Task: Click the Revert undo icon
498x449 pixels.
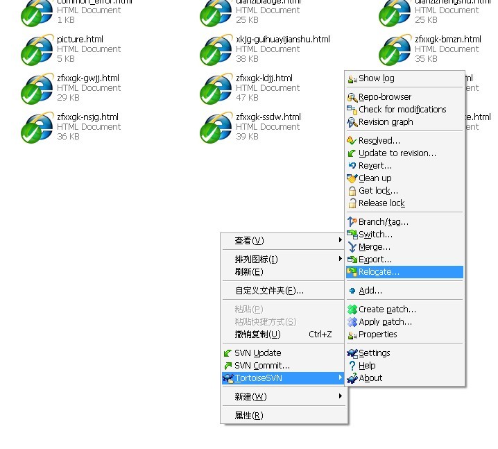Action: pos(352,166)
